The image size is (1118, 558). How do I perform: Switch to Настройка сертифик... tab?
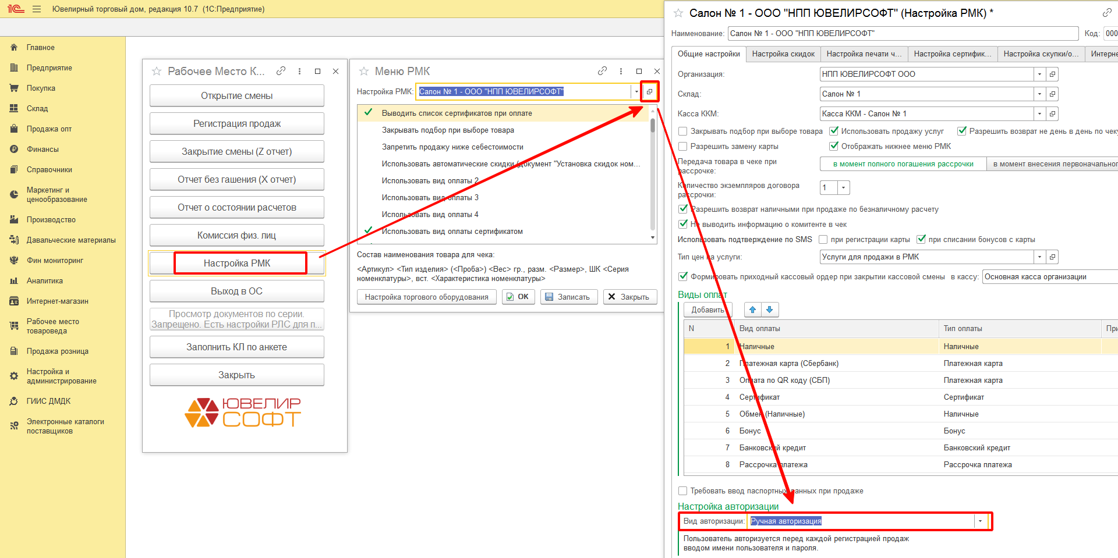pos(952,54)
